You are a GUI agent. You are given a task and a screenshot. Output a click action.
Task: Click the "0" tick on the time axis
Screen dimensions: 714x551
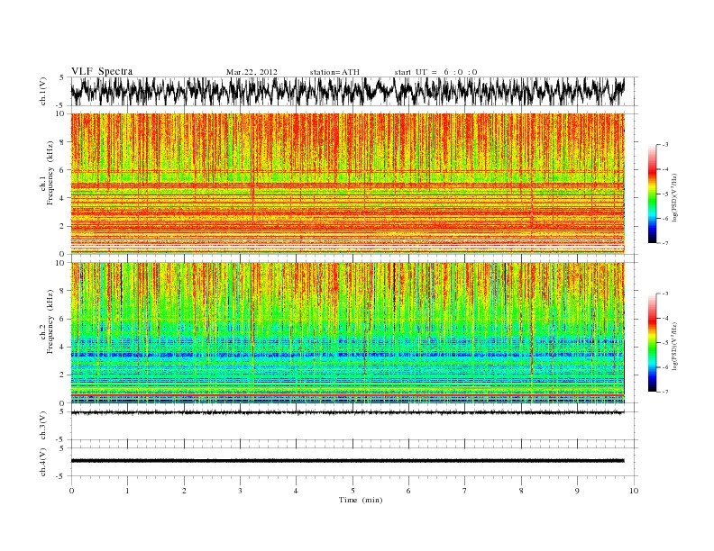tap(71, 491)
